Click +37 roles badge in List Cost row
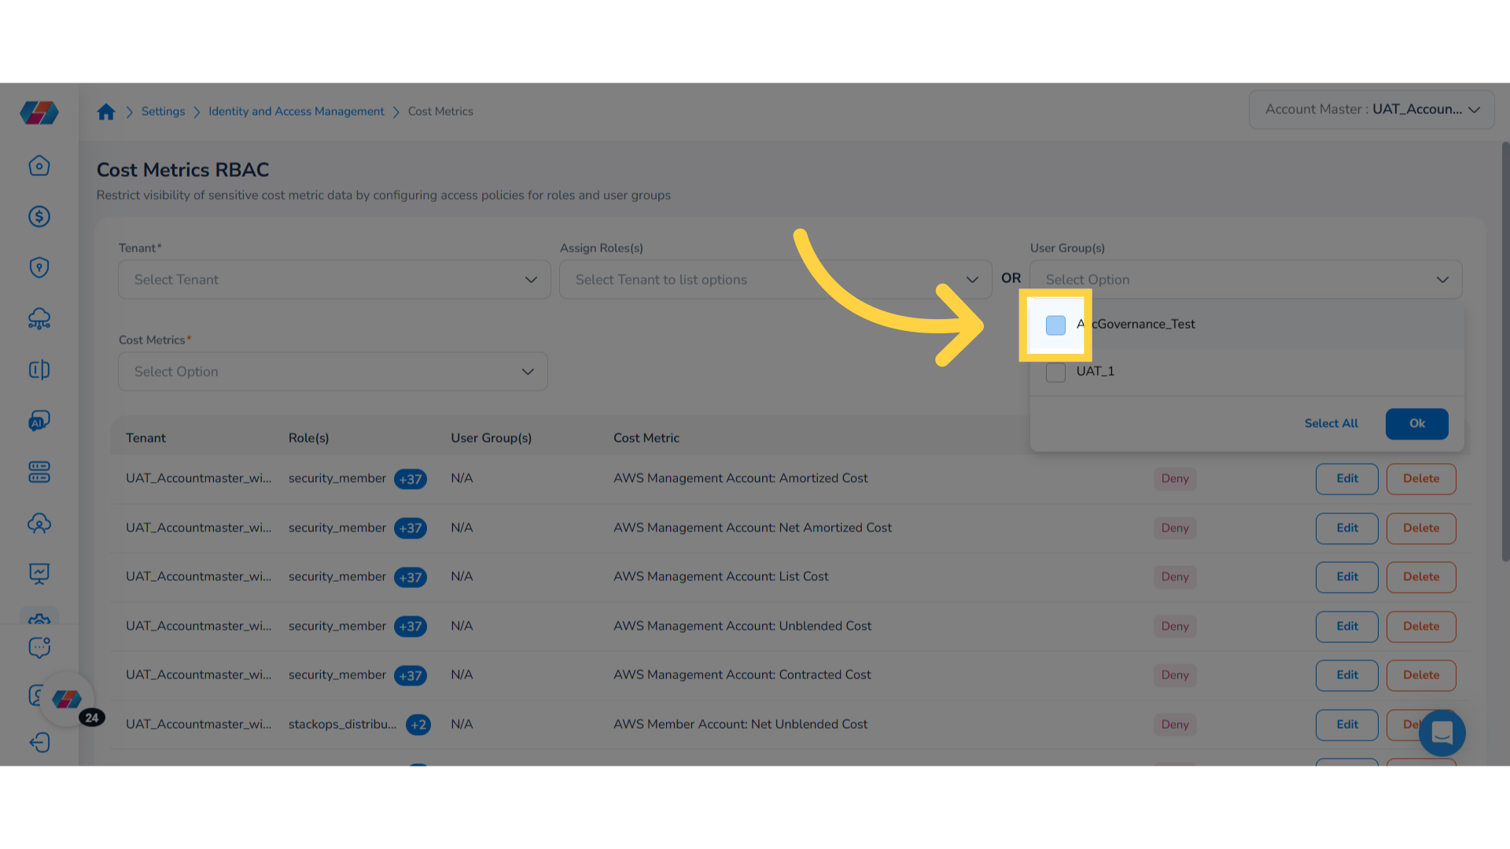Viewport: 1510px width, 849px height. (x=410, y=577)
